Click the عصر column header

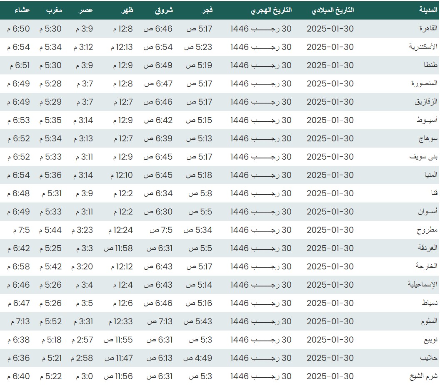click(x=86, y=10)
